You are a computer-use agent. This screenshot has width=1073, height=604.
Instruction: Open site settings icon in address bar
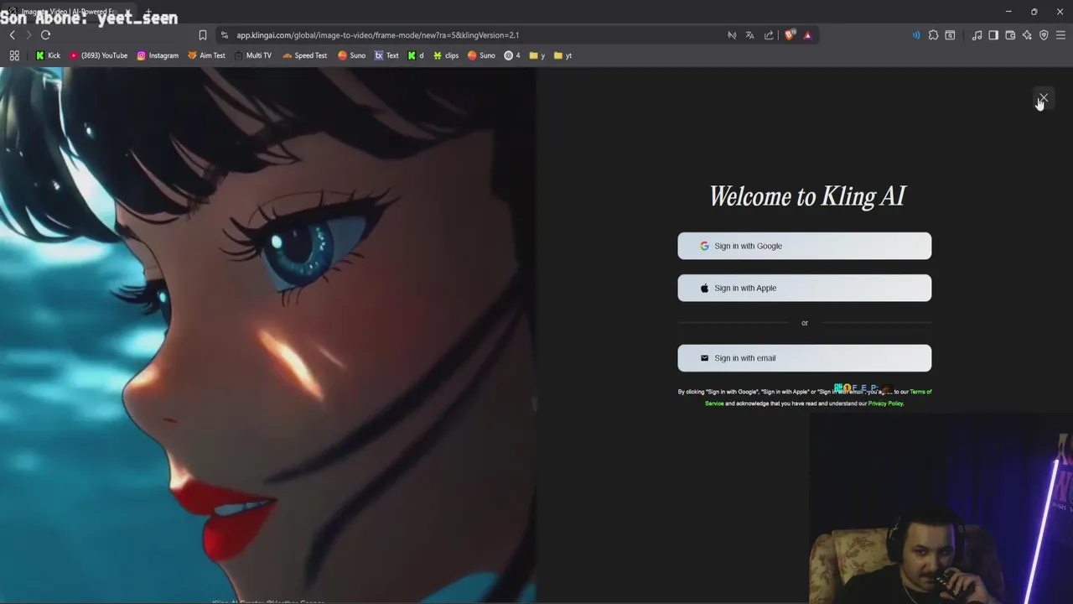point(224,35)
